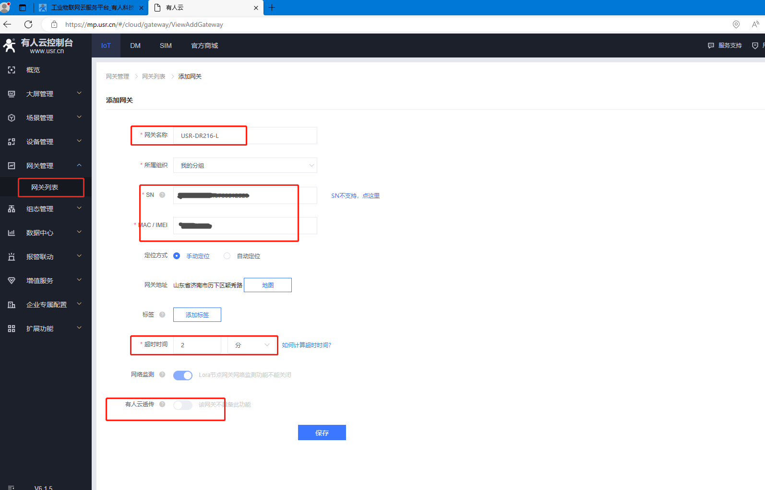
Task: Click the 增值服务 diamond icon
Action: pos(12,281)
